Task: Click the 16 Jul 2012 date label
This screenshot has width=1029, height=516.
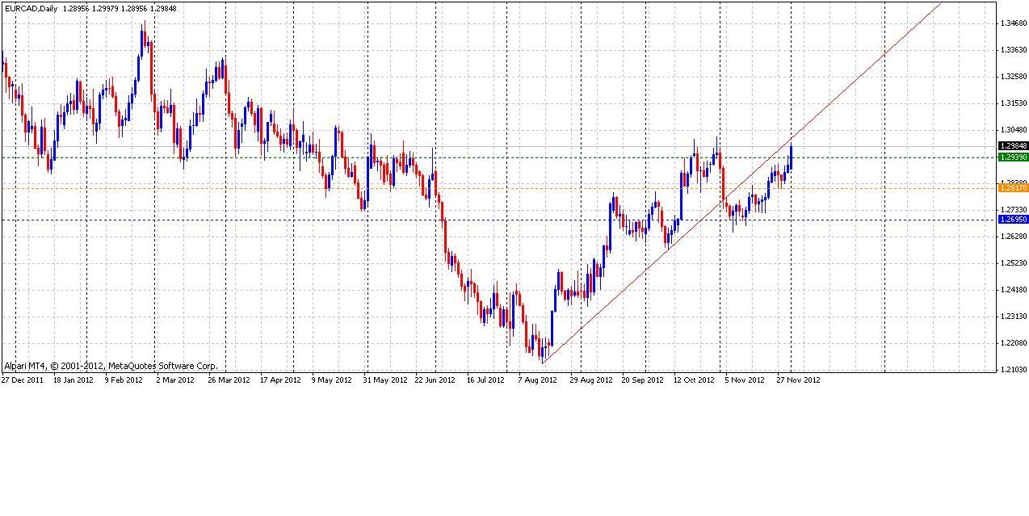Action: coord(487,380)
